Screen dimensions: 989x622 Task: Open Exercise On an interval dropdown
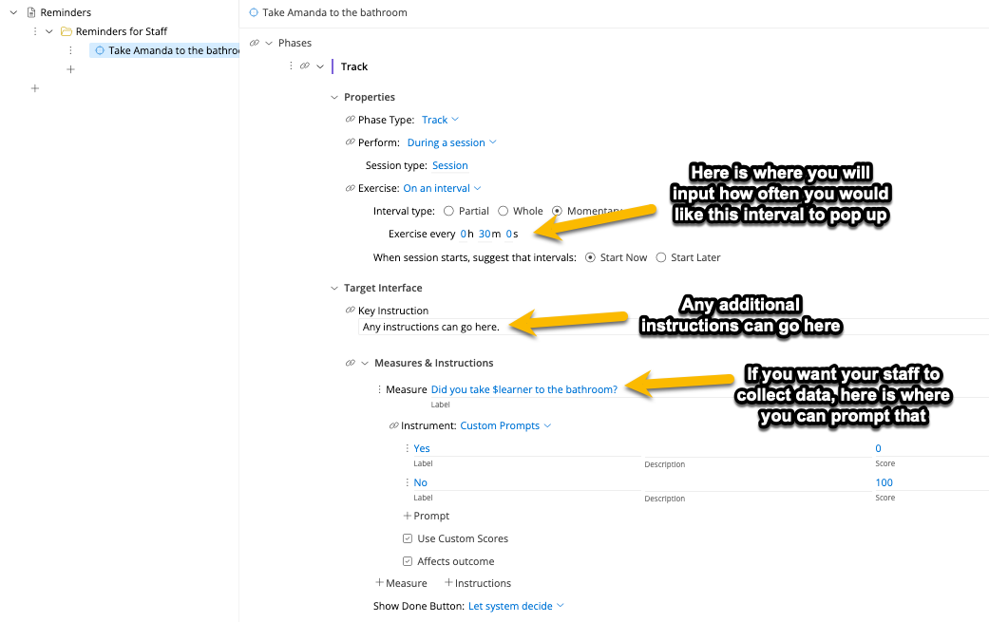pyautogui.click(x=442, y=188)
